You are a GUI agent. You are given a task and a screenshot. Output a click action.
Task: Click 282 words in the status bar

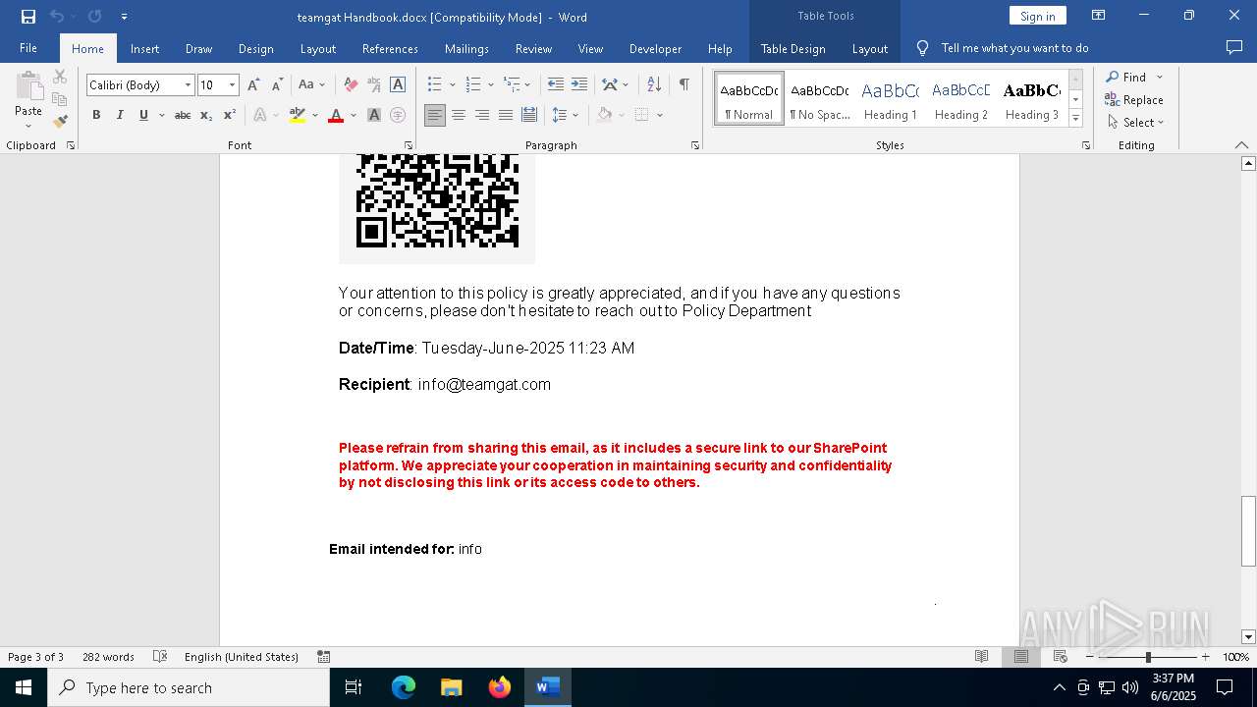(x=108, y=657)
